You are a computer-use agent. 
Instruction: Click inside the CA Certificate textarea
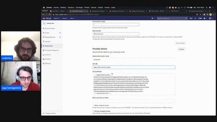(x=134, y=84)
